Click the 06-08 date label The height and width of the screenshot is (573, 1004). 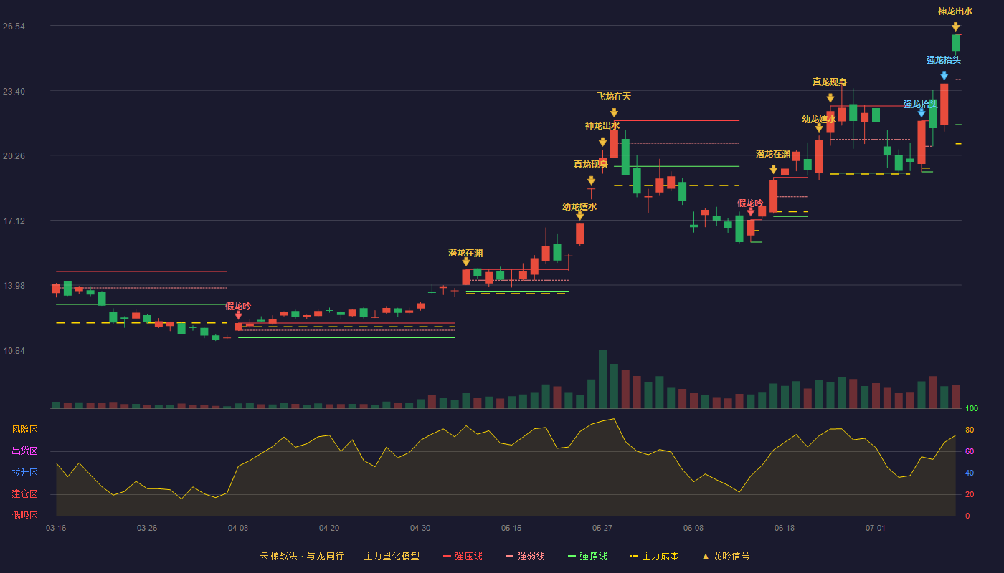pos(693,528)
